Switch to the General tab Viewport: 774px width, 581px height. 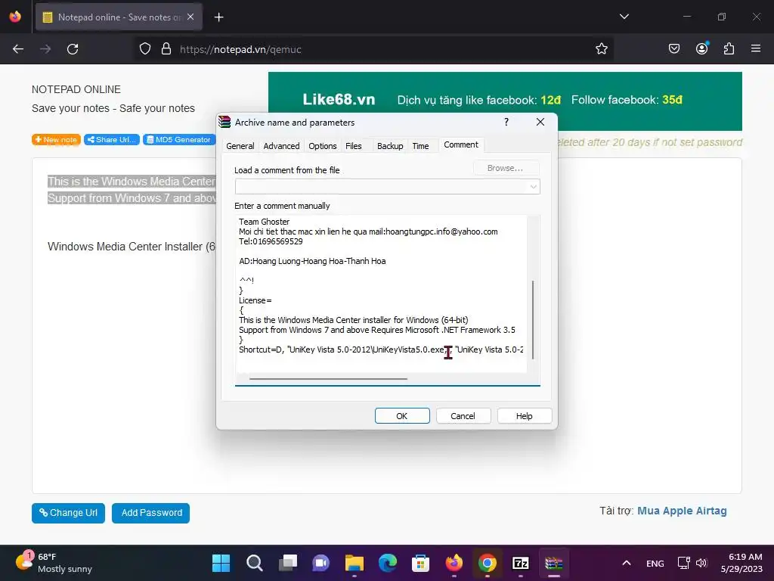pos(240,146)
